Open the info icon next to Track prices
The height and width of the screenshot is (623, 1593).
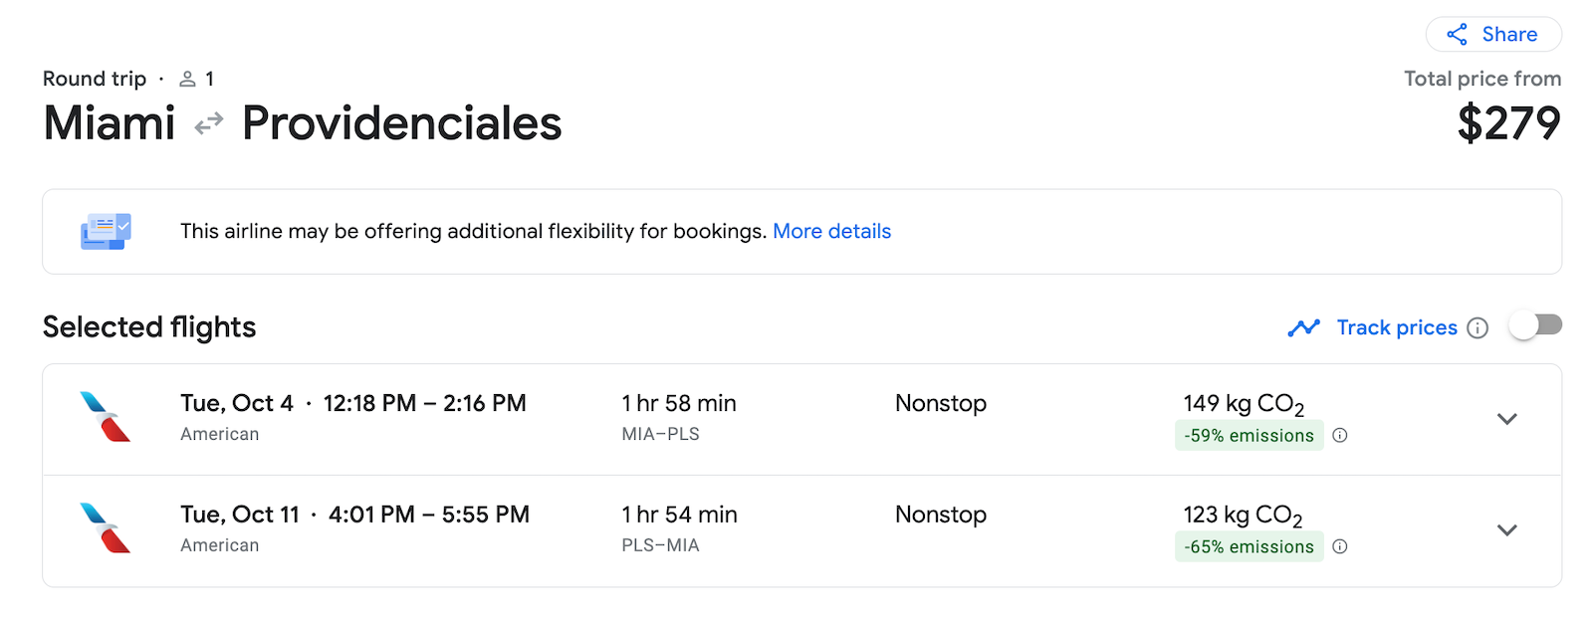(1478, 327)
